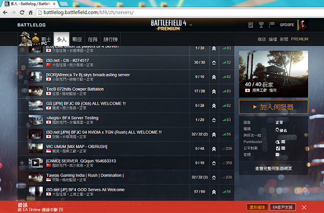Click ranked chevron icon for Tavros Gaming India
Screen dimensions: 324x213
click(x=214, y=177)
